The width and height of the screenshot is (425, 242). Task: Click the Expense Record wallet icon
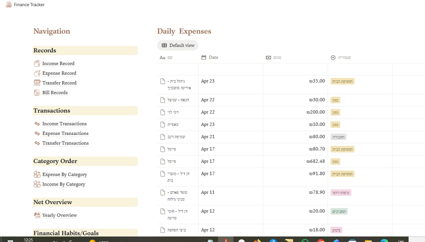37,73
